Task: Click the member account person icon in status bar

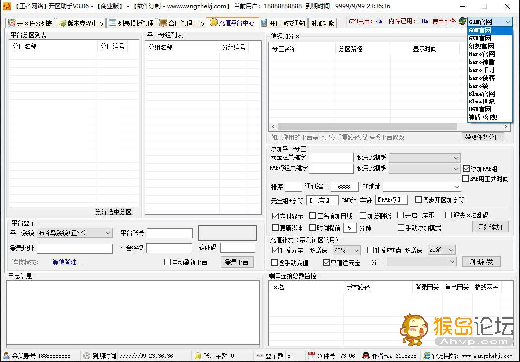Action: [6, 356]
